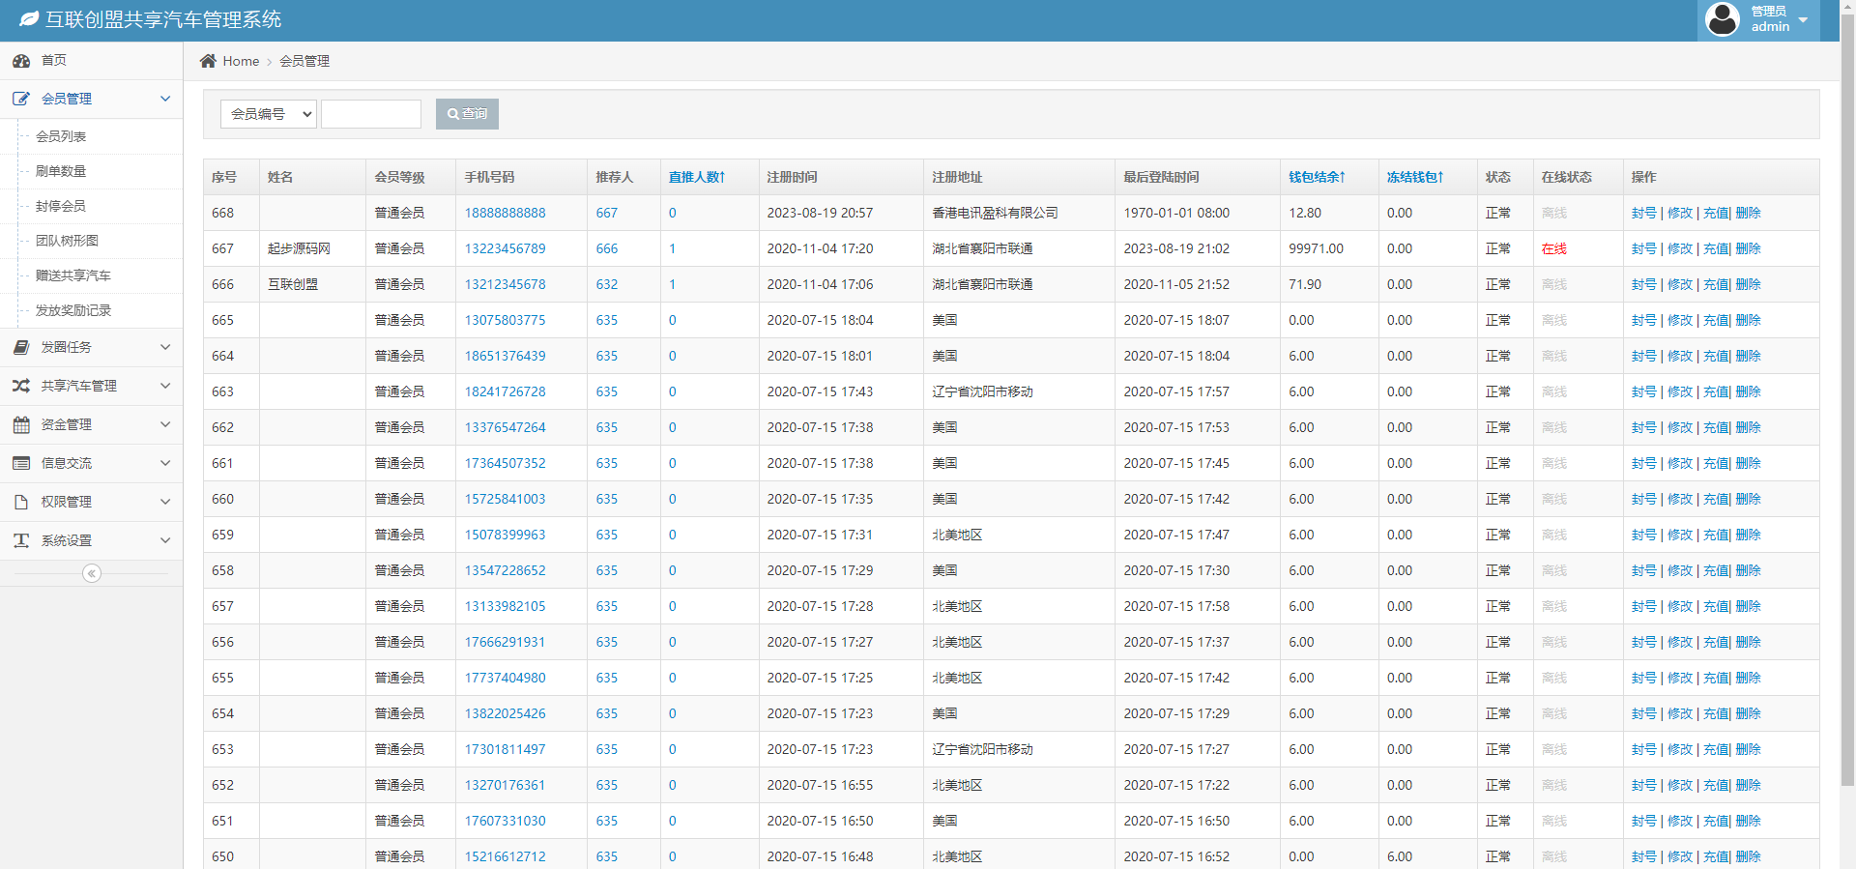The image size is (1856, 869).
Task: Select 团队树形图 from the sidebar submenu
Action: click(67, 241)
